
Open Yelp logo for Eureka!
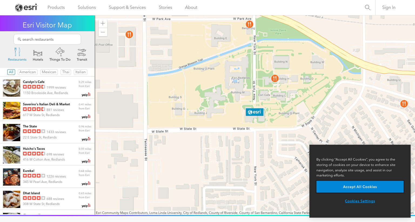click(86, 184)
